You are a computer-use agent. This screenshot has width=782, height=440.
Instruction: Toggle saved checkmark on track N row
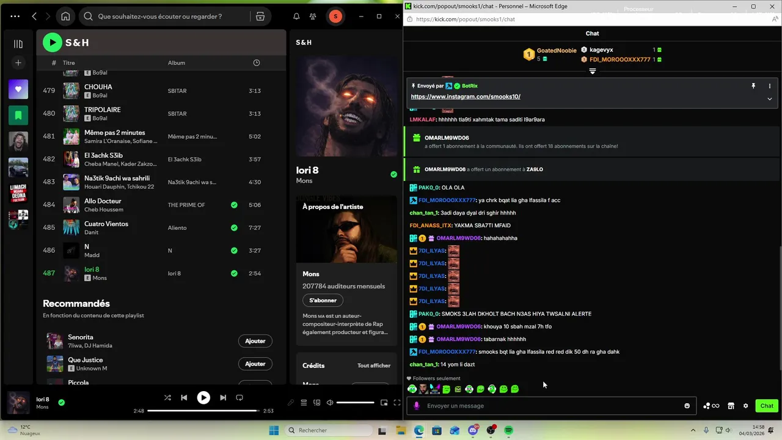click(234, 251)
